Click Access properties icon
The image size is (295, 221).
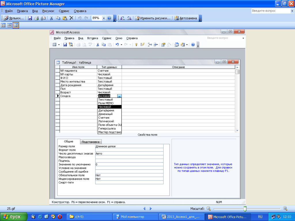coord(163,45)
